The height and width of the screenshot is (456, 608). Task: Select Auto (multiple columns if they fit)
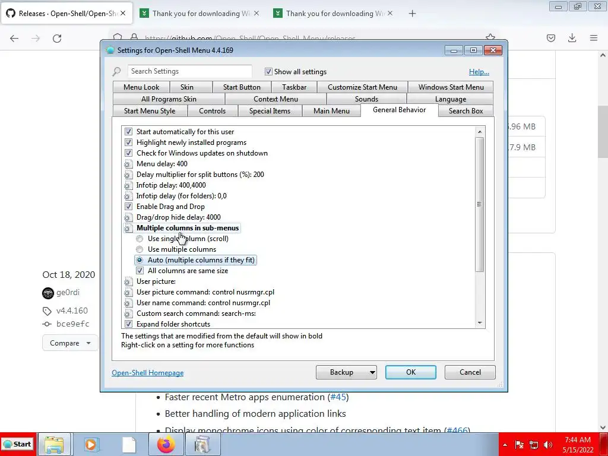[140, 260]
